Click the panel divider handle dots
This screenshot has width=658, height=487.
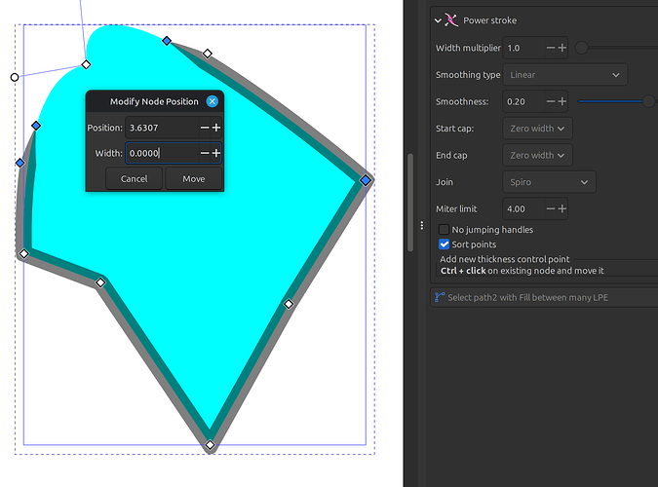pos(422,226)
